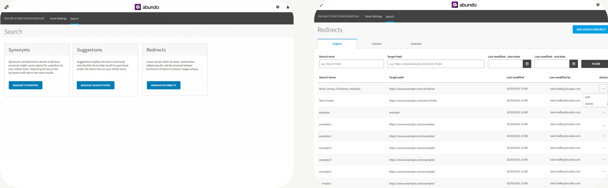Click the Redirects card heading
608x188 pixels.
pos(156,50)
